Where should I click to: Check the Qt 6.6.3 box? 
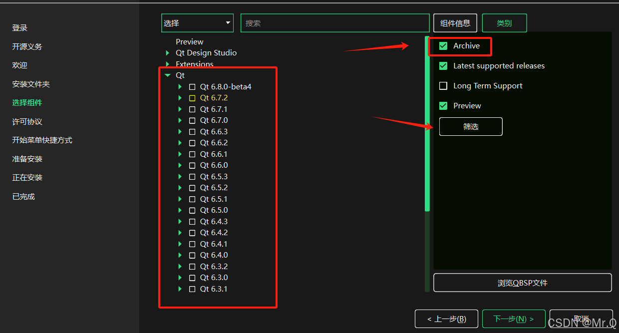[192, 132]
